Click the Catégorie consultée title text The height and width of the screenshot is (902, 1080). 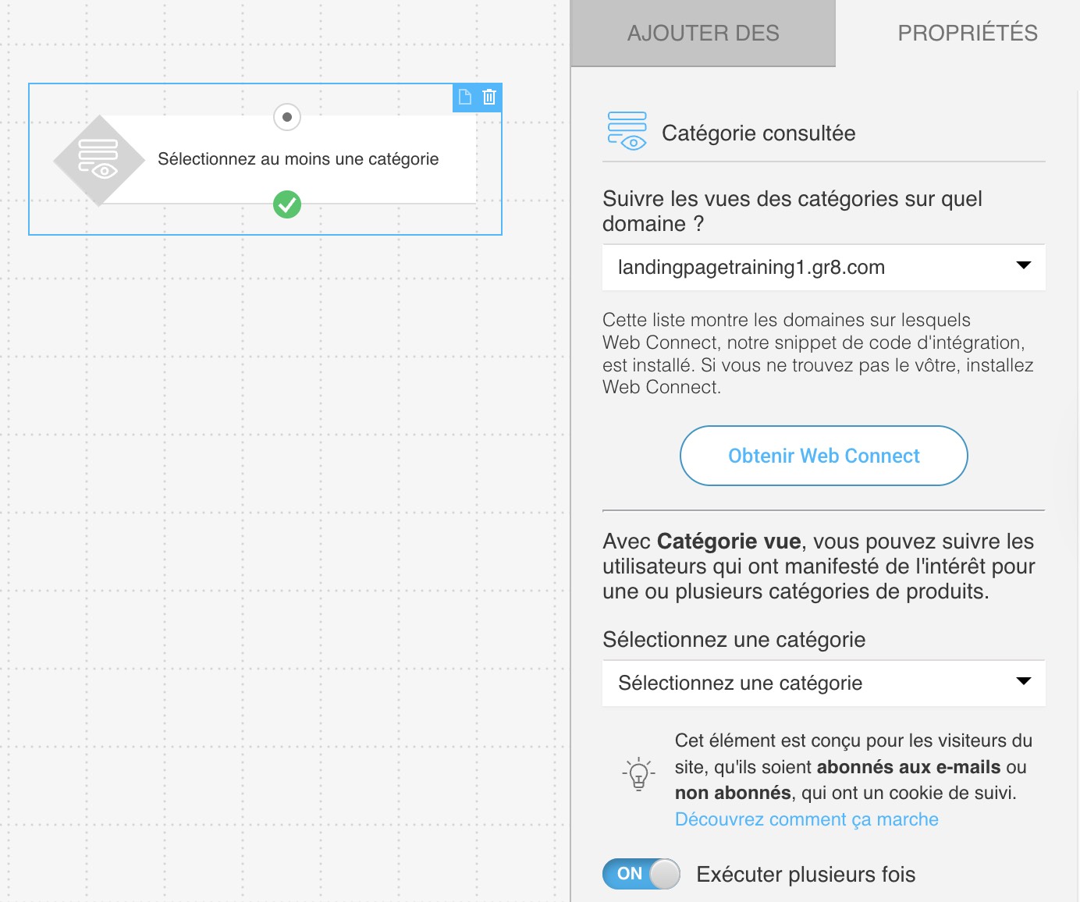[x=758, y=133]
